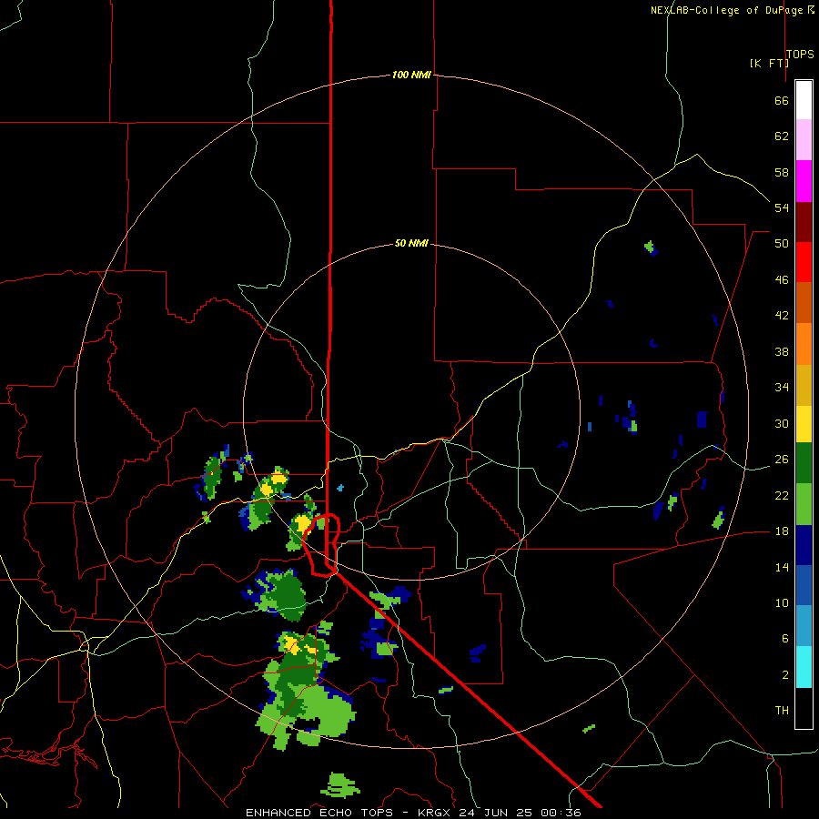Select the light pink legend swatch
Image resolution: width=819 pixels, height=819 pixels.
click(804, 140)
